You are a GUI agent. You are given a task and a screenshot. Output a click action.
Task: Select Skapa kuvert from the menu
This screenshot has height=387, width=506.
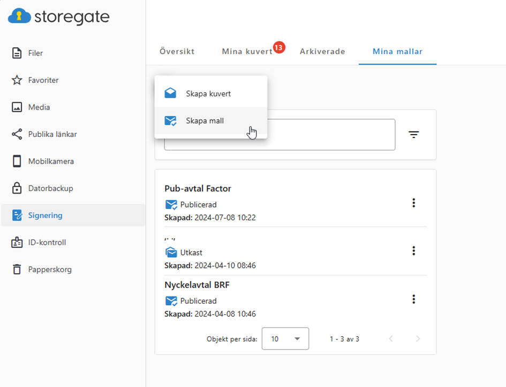tap(208, 94)
